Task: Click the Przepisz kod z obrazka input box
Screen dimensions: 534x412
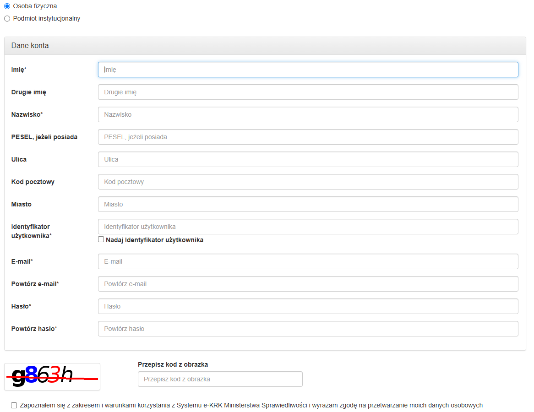Action: click(220, 379)
